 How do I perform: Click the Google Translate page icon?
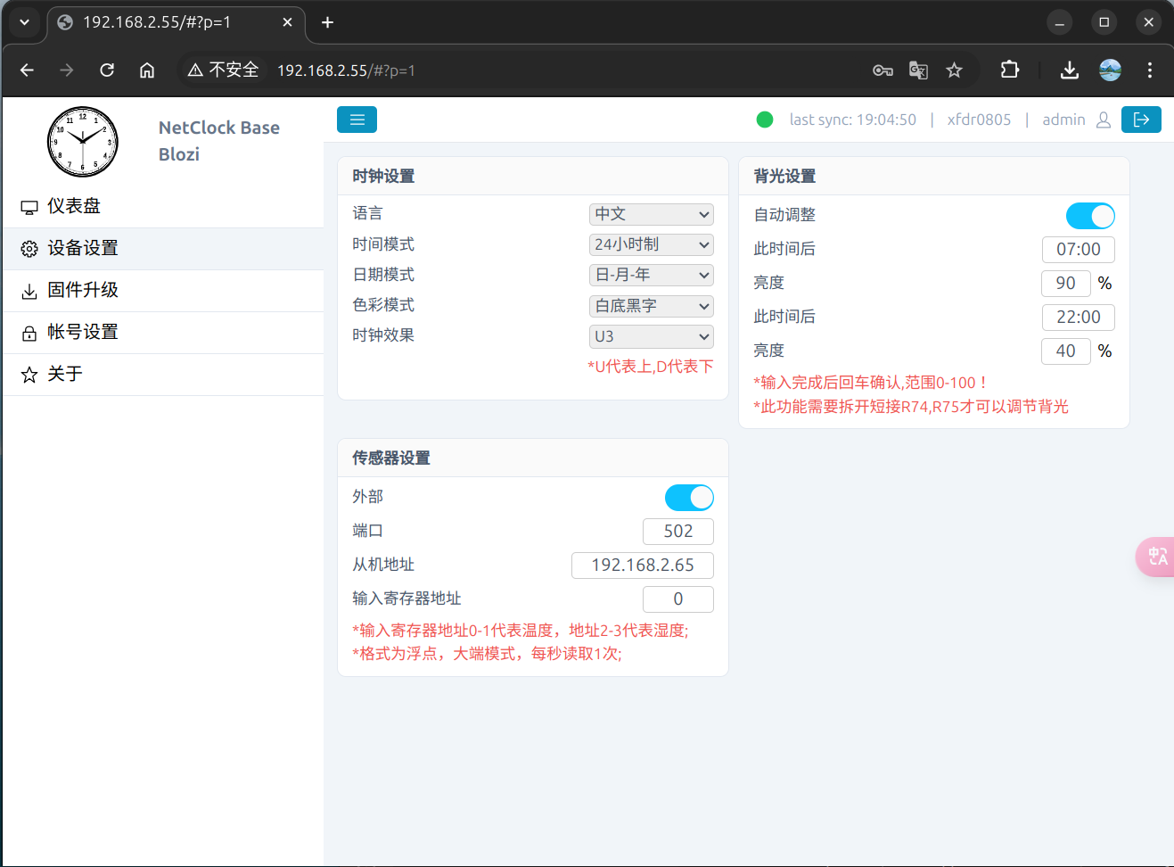[x=918, y=70]
